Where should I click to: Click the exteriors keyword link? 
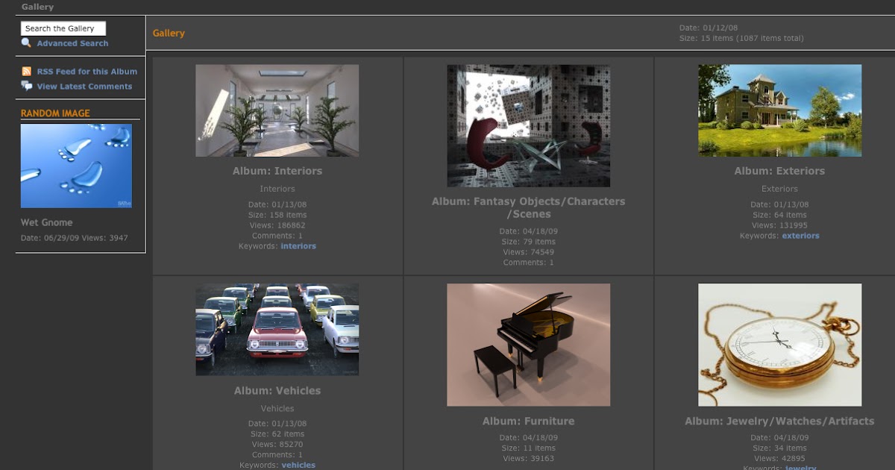[x=800, y=236]
